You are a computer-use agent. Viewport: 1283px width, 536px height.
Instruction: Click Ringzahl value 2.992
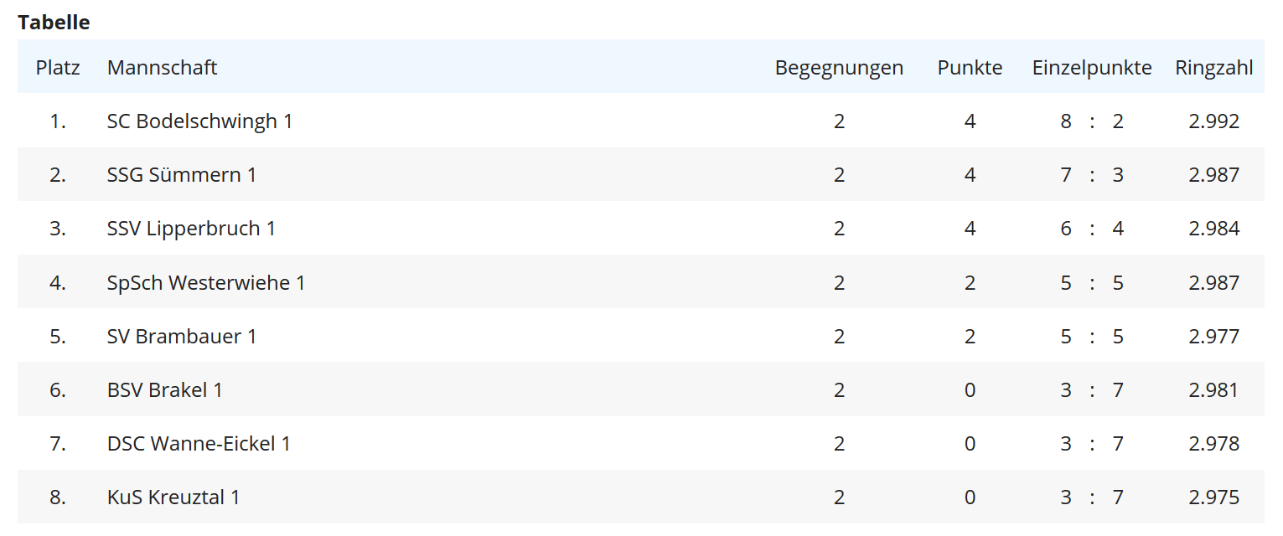[x=1213, y=121]
